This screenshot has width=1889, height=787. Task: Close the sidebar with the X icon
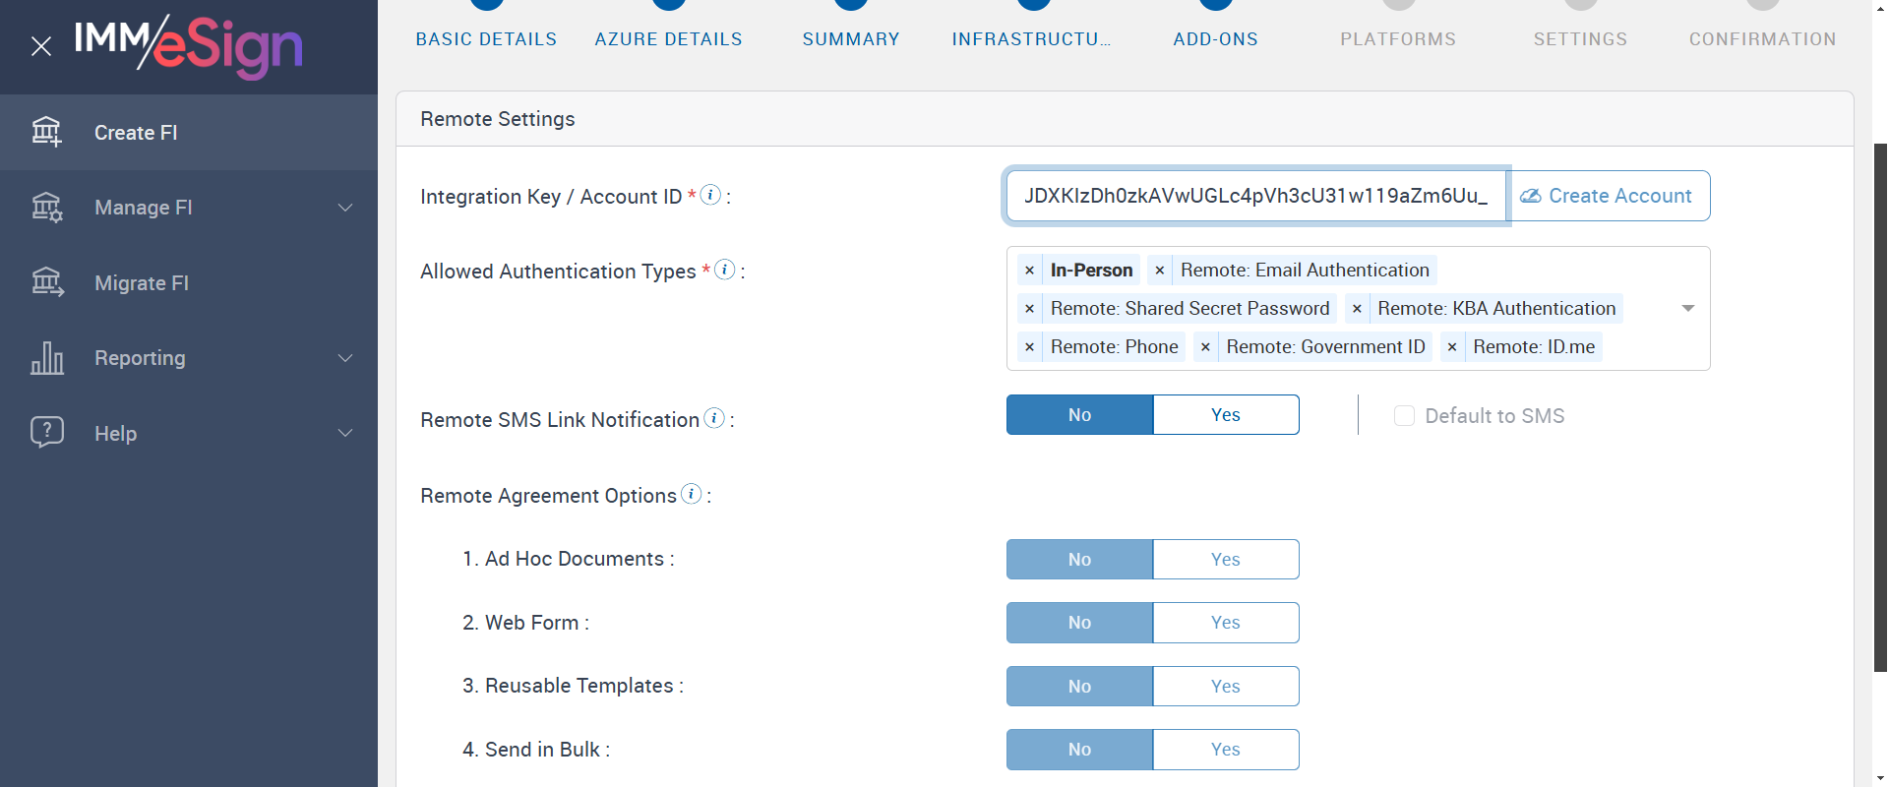(41, 46)
